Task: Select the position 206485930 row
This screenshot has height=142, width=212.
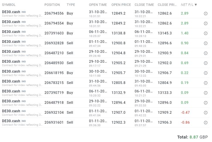Action: [54, 63]
